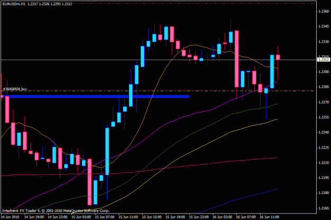Screen dimensions: 331x220
Task: Click the EURUSDm,H1 chart title text
Action: (x=14, y=4)
